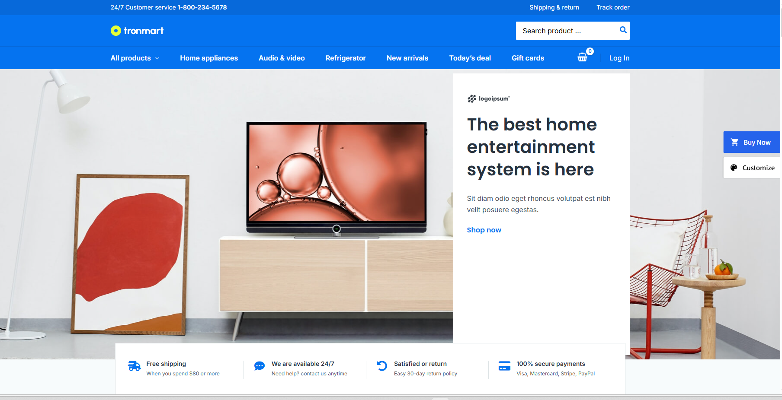This screenshot has width=782, height=400.
Task: Click the logoipsum logo in hero card
Action: pos(488,98)
